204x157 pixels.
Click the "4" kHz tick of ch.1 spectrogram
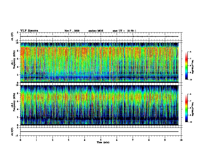[x=18, y=67]
